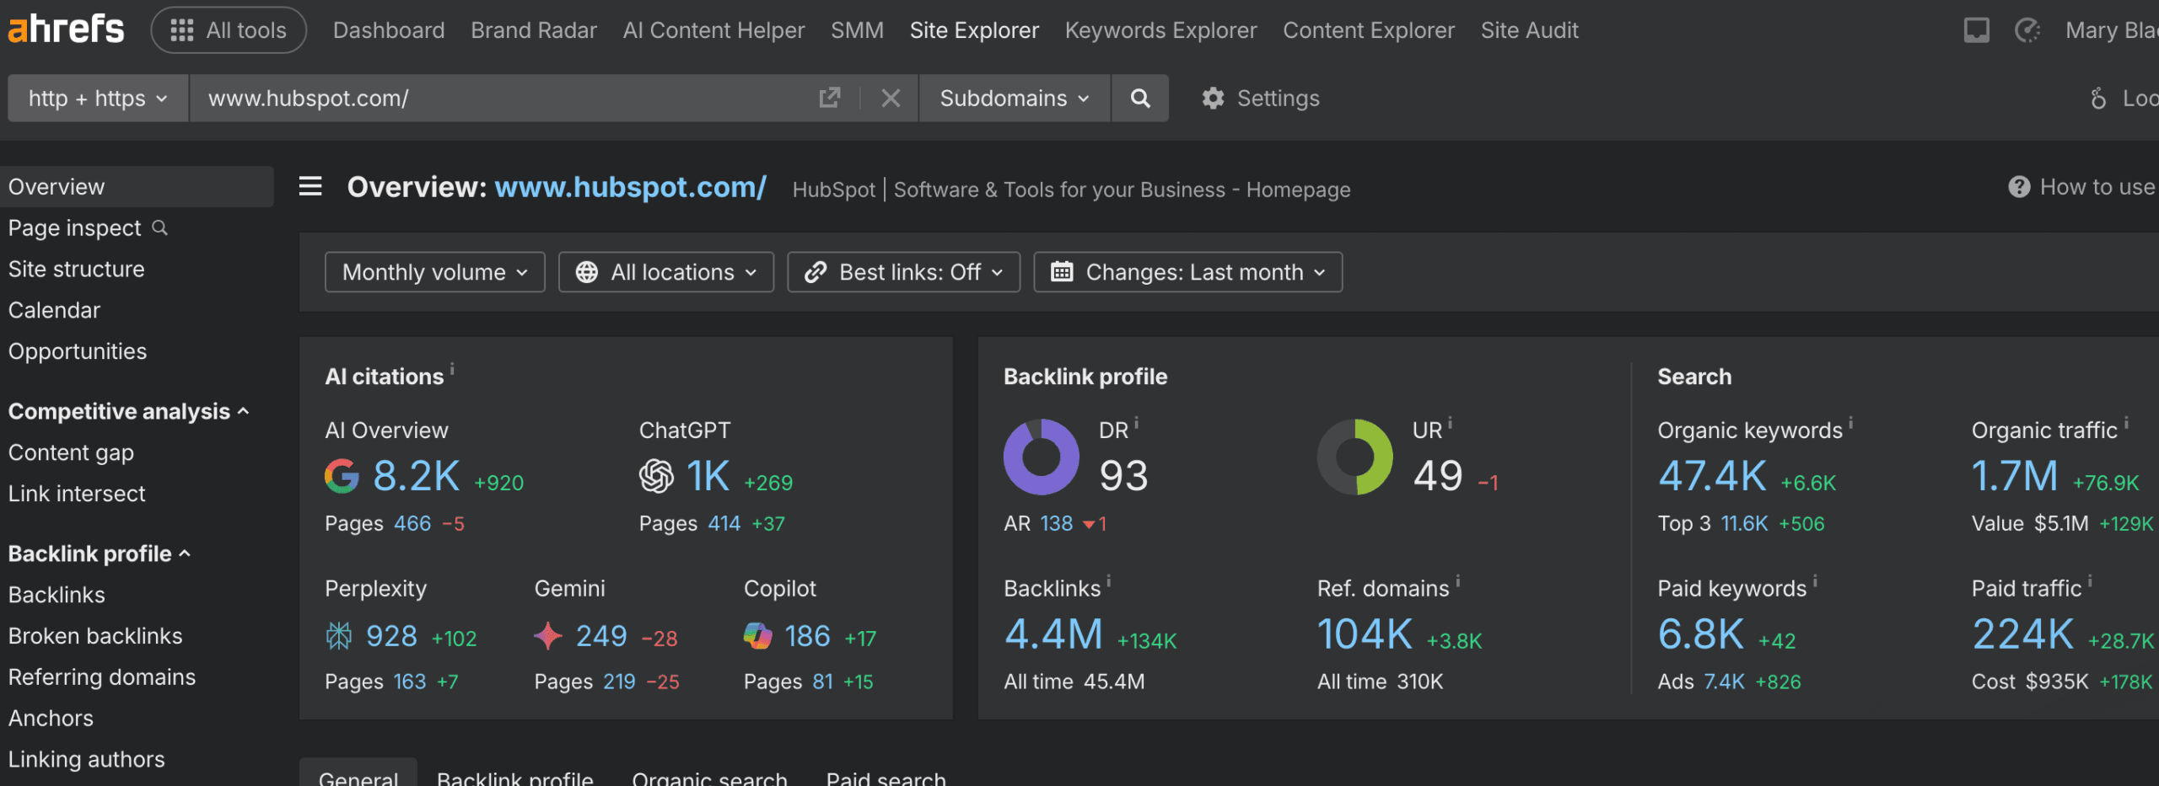
Task: Open the http + https protocol dropdown
Action: point(97,99)
